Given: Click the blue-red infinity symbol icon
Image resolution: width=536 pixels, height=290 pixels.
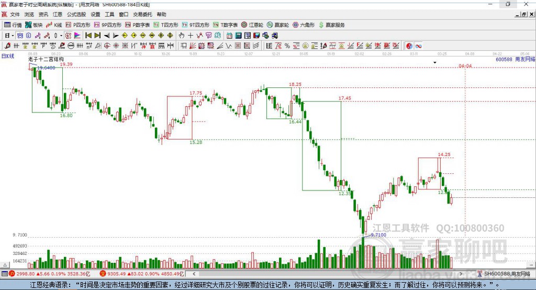Looking at the screenshot, I should point(418,46).
